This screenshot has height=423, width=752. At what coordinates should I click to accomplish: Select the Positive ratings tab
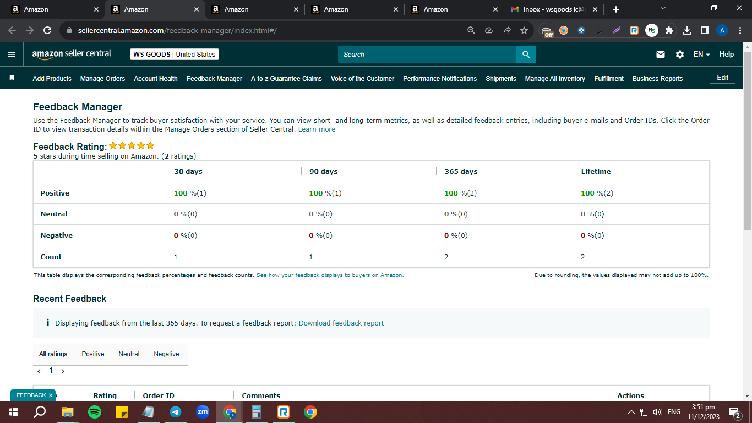(x=93, y=354)
